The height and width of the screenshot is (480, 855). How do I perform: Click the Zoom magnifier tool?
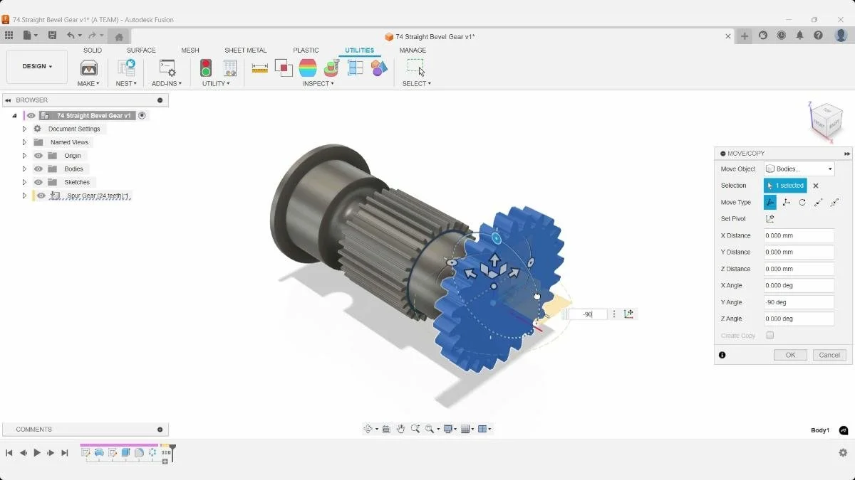click(x=415, y=429)
